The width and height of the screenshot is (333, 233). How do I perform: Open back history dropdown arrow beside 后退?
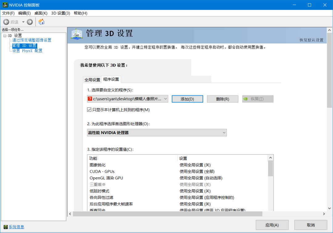(x=23, y=22)
